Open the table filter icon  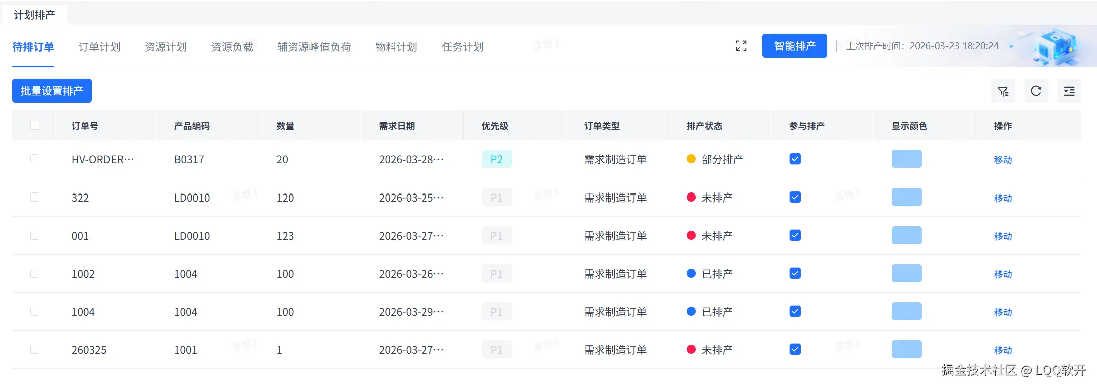[x=1003, y=91]
